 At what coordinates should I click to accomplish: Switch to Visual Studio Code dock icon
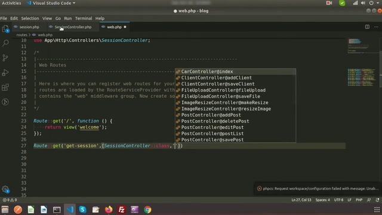pyautogui.click(x=70, y=210)
